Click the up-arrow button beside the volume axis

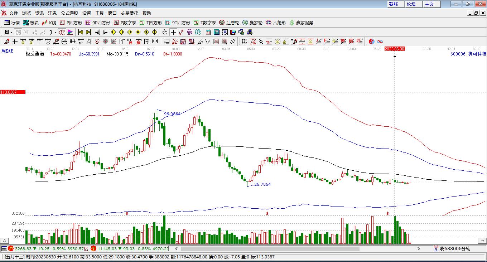[x=5, y=241]
